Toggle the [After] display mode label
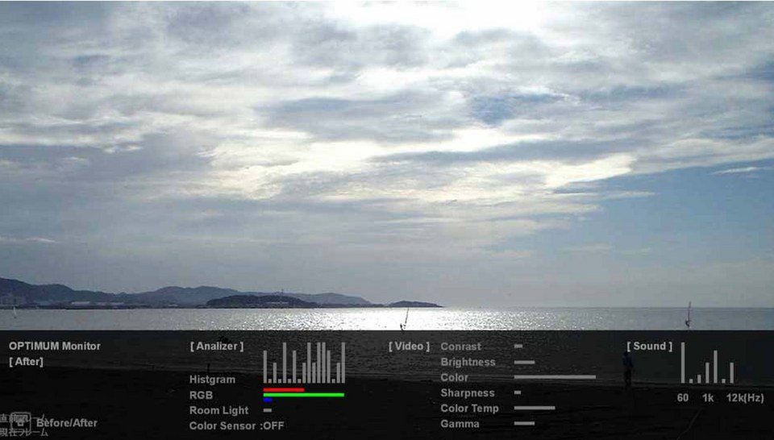The height and width of the screenshot is (440, 774). [x=28, y=362]
